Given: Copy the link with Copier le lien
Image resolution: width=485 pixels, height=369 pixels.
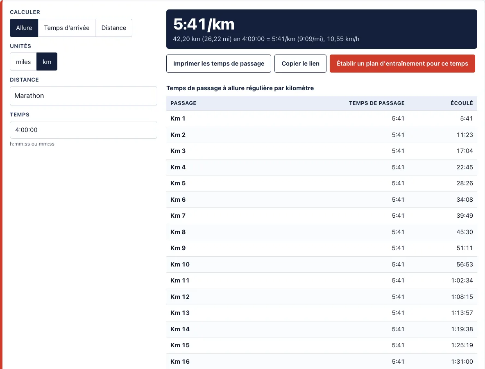Looking at the screenshot, I should click(300, 64).
